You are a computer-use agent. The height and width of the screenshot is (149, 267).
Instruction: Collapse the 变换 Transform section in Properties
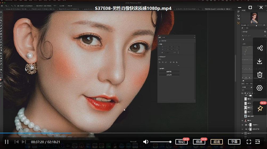click(159, 44)
